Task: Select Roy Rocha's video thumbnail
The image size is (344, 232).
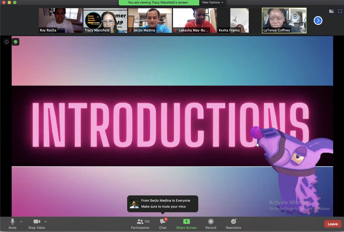Action: click(x=60, y=20)
